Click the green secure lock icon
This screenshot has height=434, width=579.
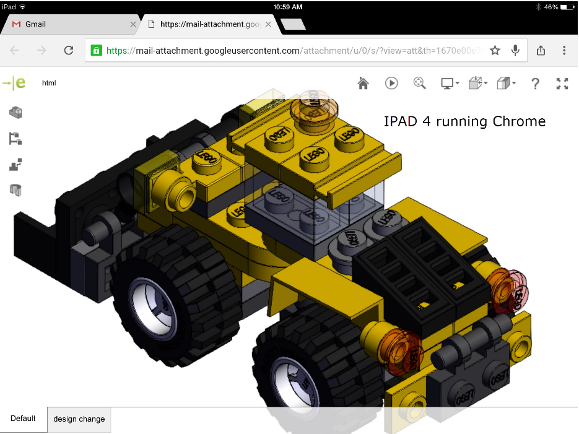coord(97,51)
